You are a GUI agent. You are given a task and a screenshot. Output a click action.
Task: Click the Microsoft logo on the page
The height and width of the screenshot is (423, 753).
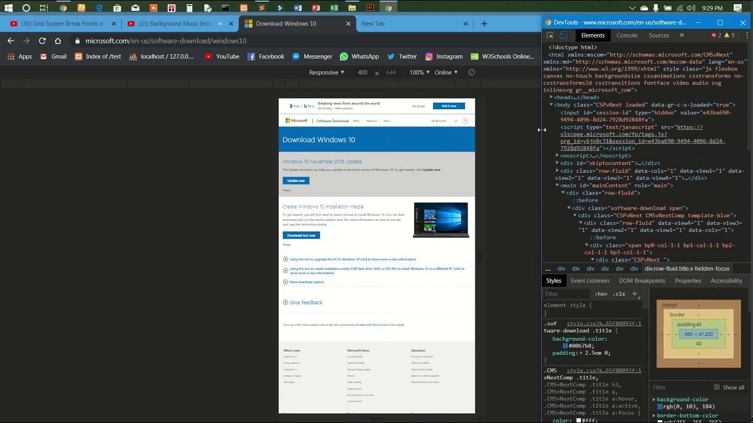coord(296,121)
